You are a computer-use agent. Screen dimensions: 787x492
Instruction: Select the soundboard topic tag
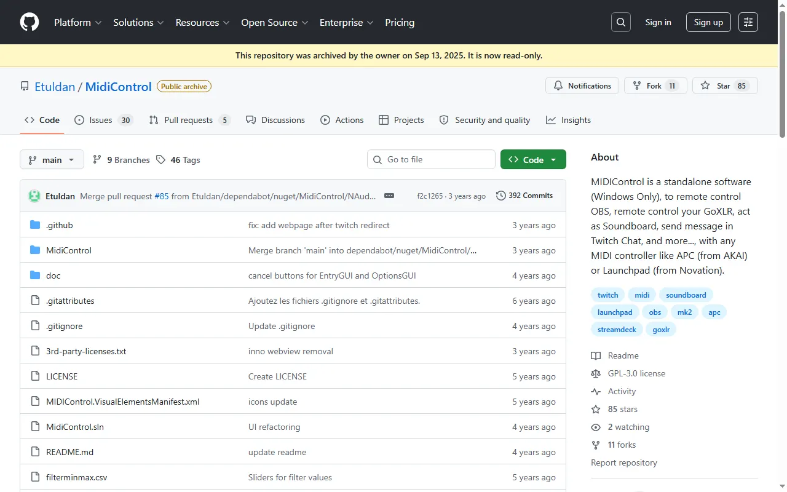coord(686,295)
